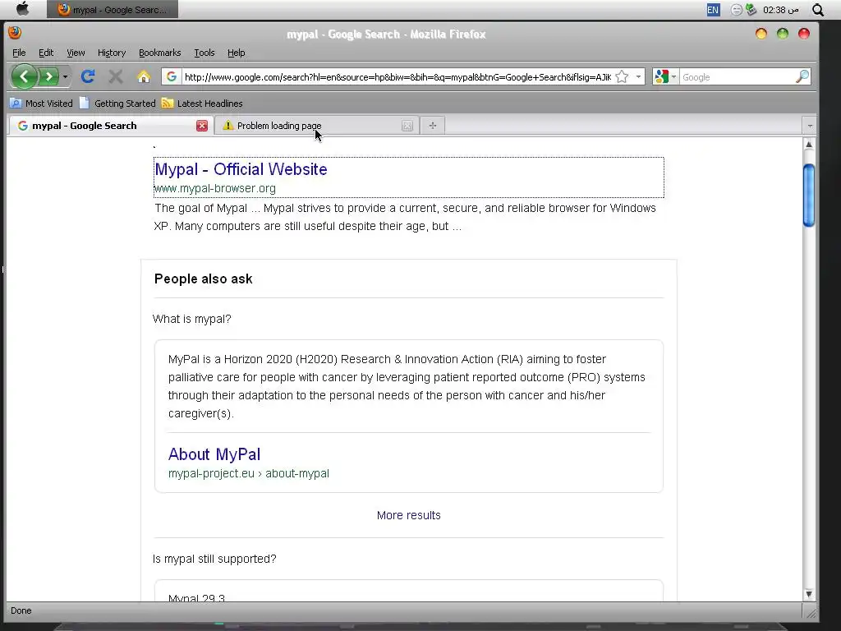This screenshot has width=841, height=631.
Task: Click the green Back navigation arrow
Action: (24, 76)
